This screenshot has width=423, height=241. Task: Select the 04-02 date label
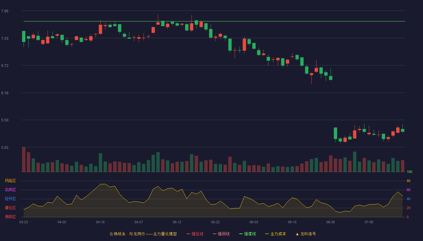(62, 222)
